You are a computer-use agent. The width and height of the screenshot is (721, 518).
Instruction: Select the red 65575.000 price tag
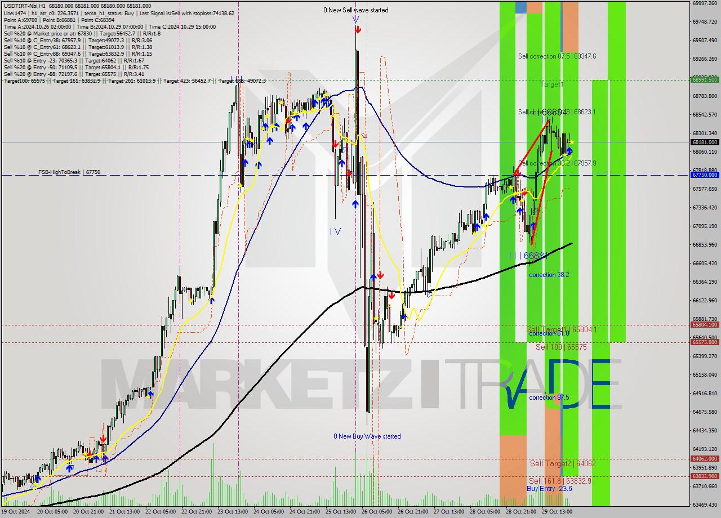[705, 342]
